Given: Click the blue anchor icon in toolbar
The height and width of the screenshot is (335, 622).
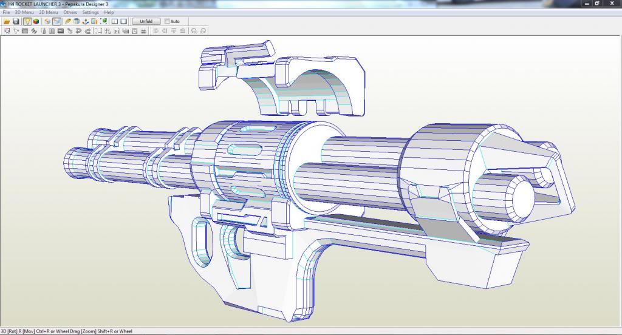Looking at the screenshot, I should pos(85,21).
